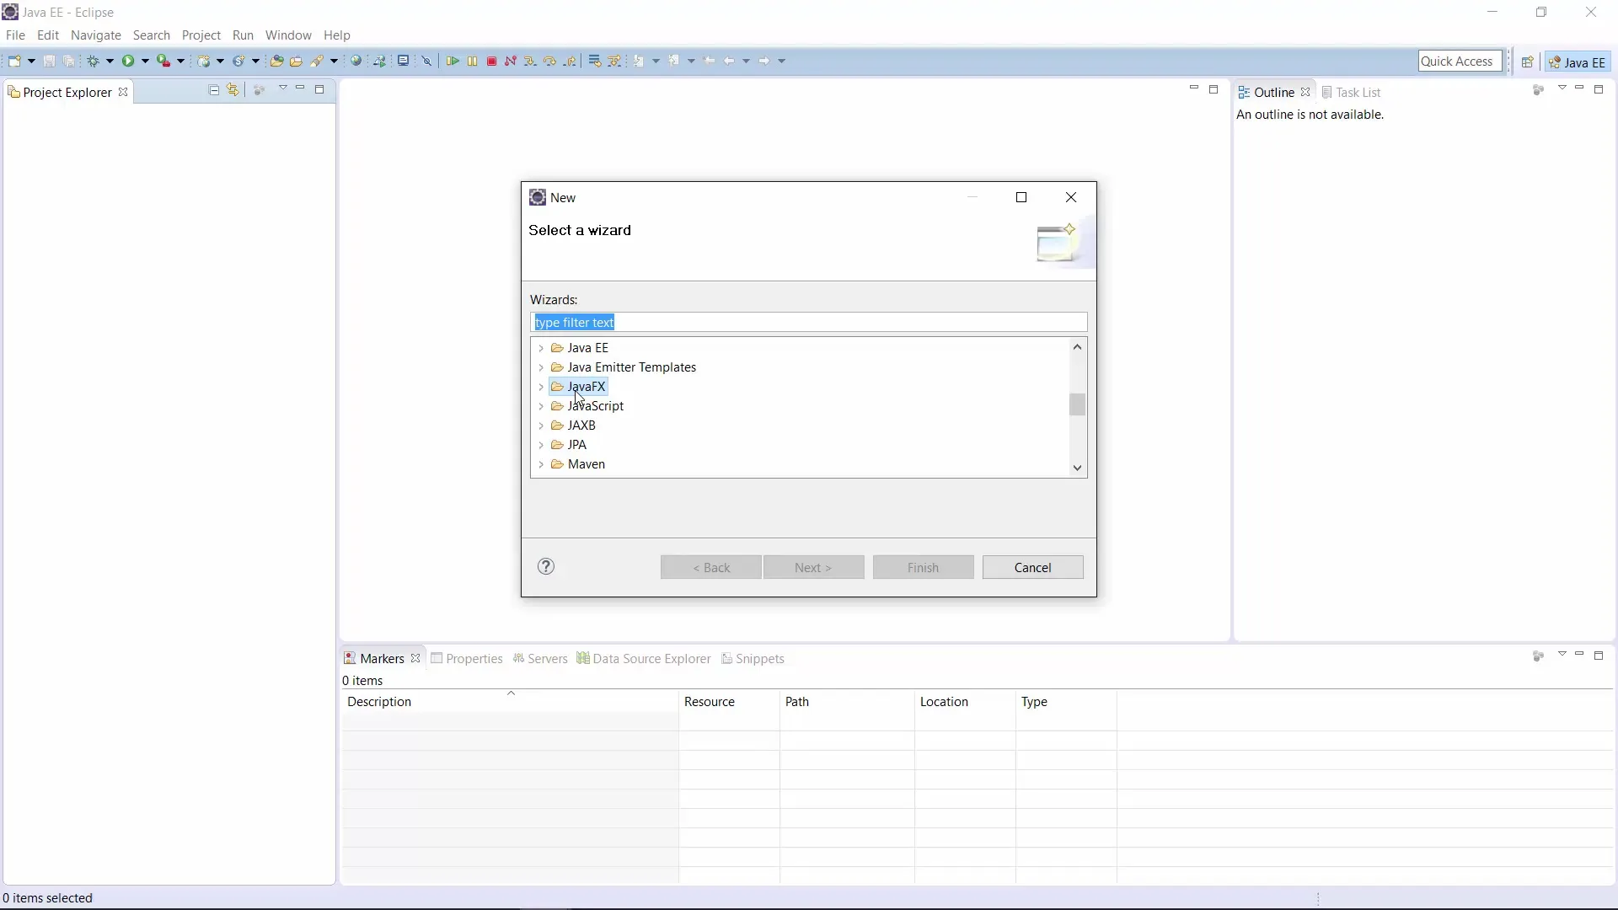
Task: Click the Open Task folder icon
Action: coord(297,61)
